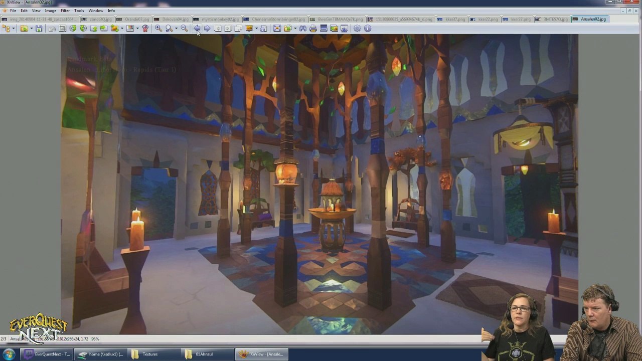Switch to the Dekovan04.jpg tab
642x361 pixels.
172,19
